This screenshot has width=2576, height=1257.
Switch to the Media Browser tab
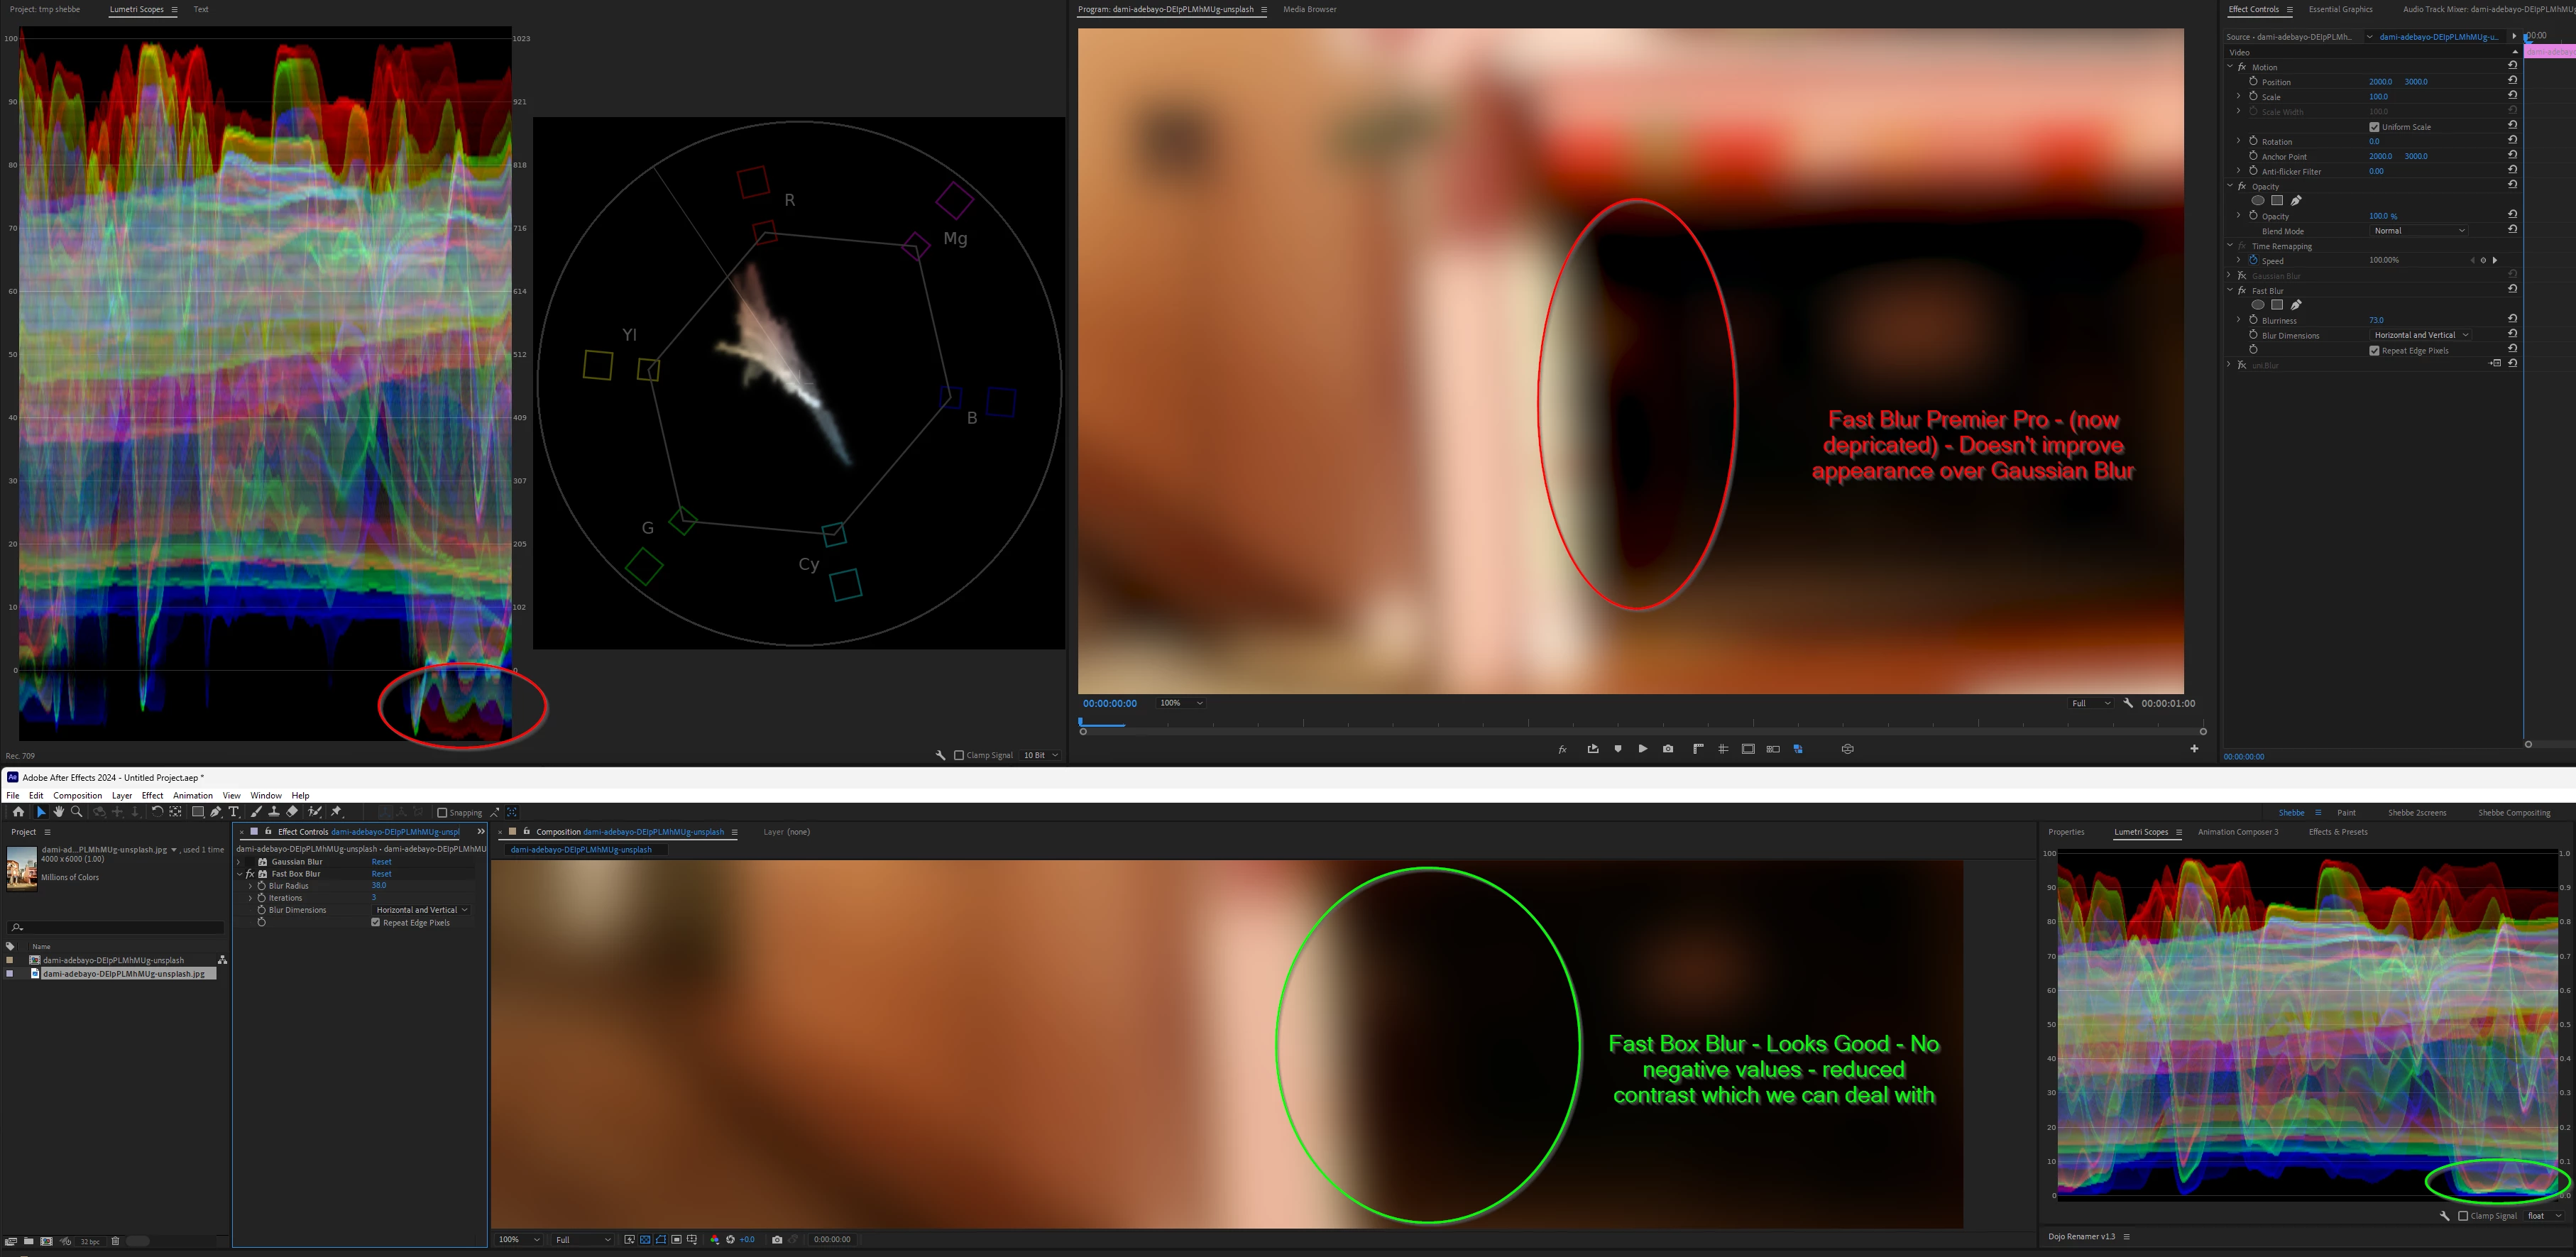pos(1309,9)
